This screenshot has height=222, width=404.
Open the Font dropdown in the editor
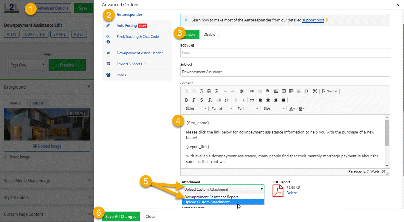click(x=248, y=109)
